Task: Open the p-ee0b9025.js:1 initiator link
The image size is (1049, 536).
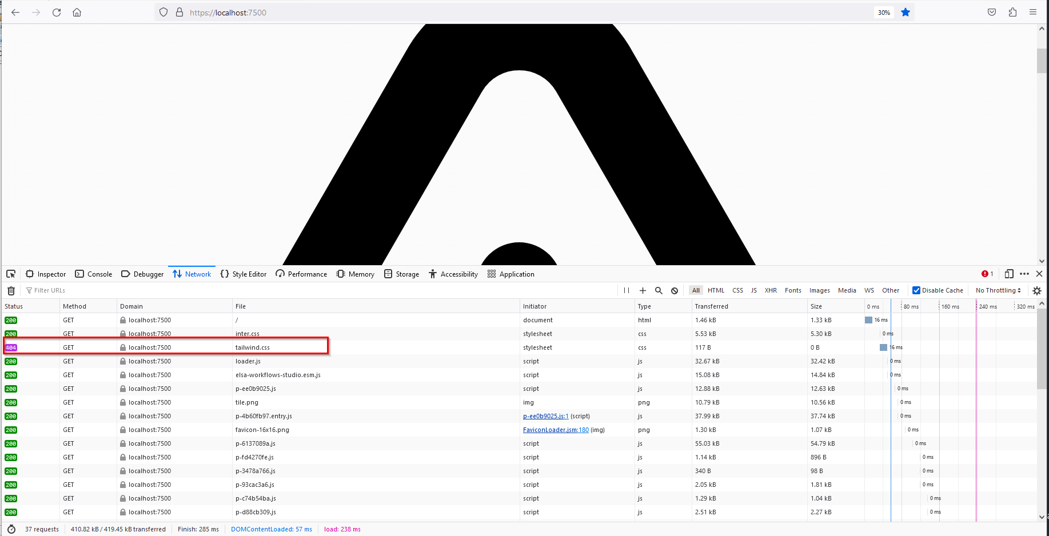Action: [x=545, y=416]
